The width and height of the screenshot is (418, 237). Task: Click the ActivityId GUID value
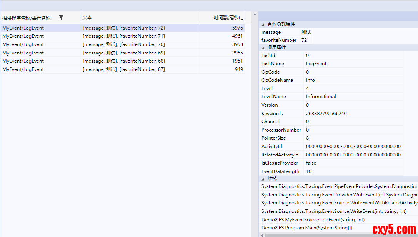tap(353, 146)
